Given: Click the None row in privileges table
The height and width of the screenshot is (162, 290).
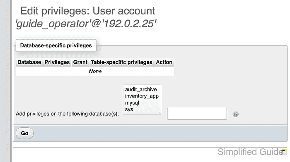Looking at the screenshot, I should tap(95, 71).
